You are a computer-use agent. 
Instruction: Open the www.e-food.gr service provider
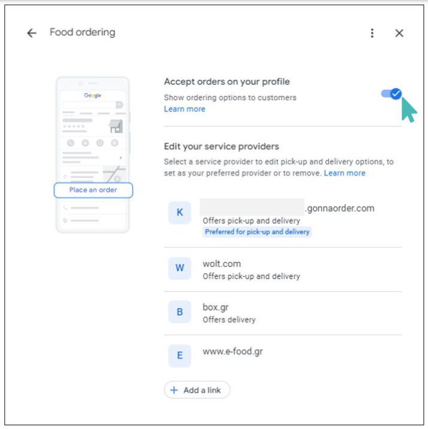click(283, 355)
